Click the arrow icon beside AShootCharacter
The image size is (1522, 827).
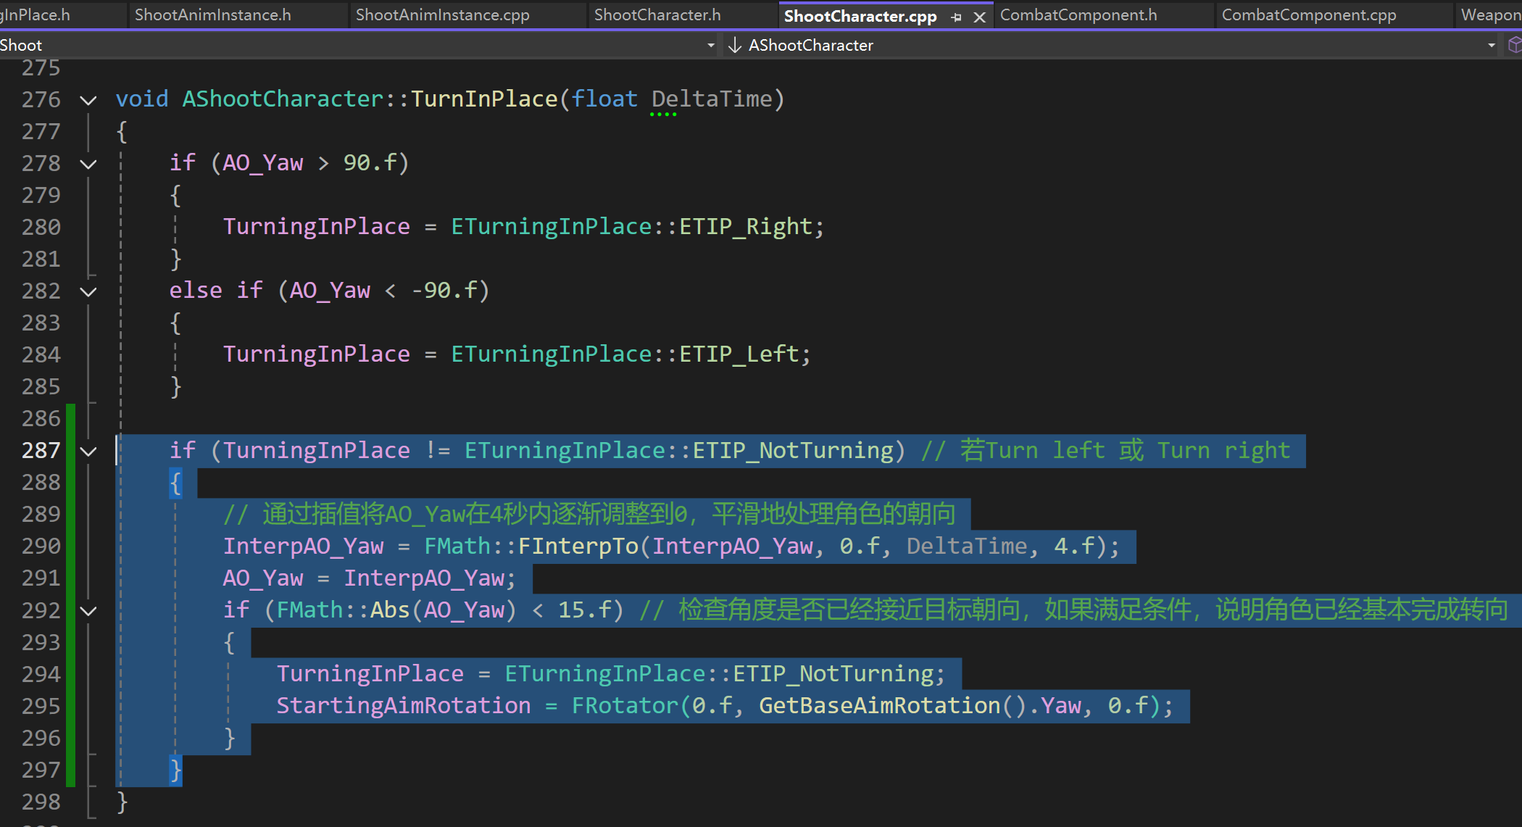click(x=734, y=45)
